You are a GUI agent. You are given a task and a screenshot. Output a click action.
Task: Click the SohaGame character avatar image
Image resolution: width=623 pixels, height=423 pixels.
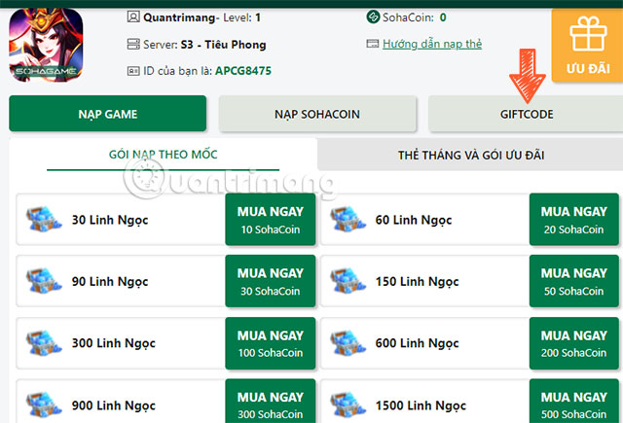tap(46, 45)
